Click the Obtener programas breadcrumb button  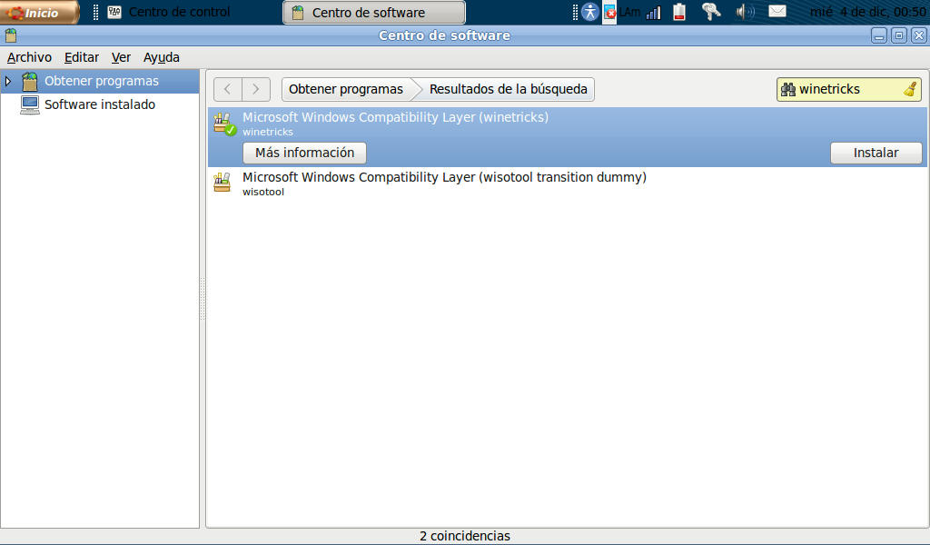pyautogui.click(x=346, y=90)
